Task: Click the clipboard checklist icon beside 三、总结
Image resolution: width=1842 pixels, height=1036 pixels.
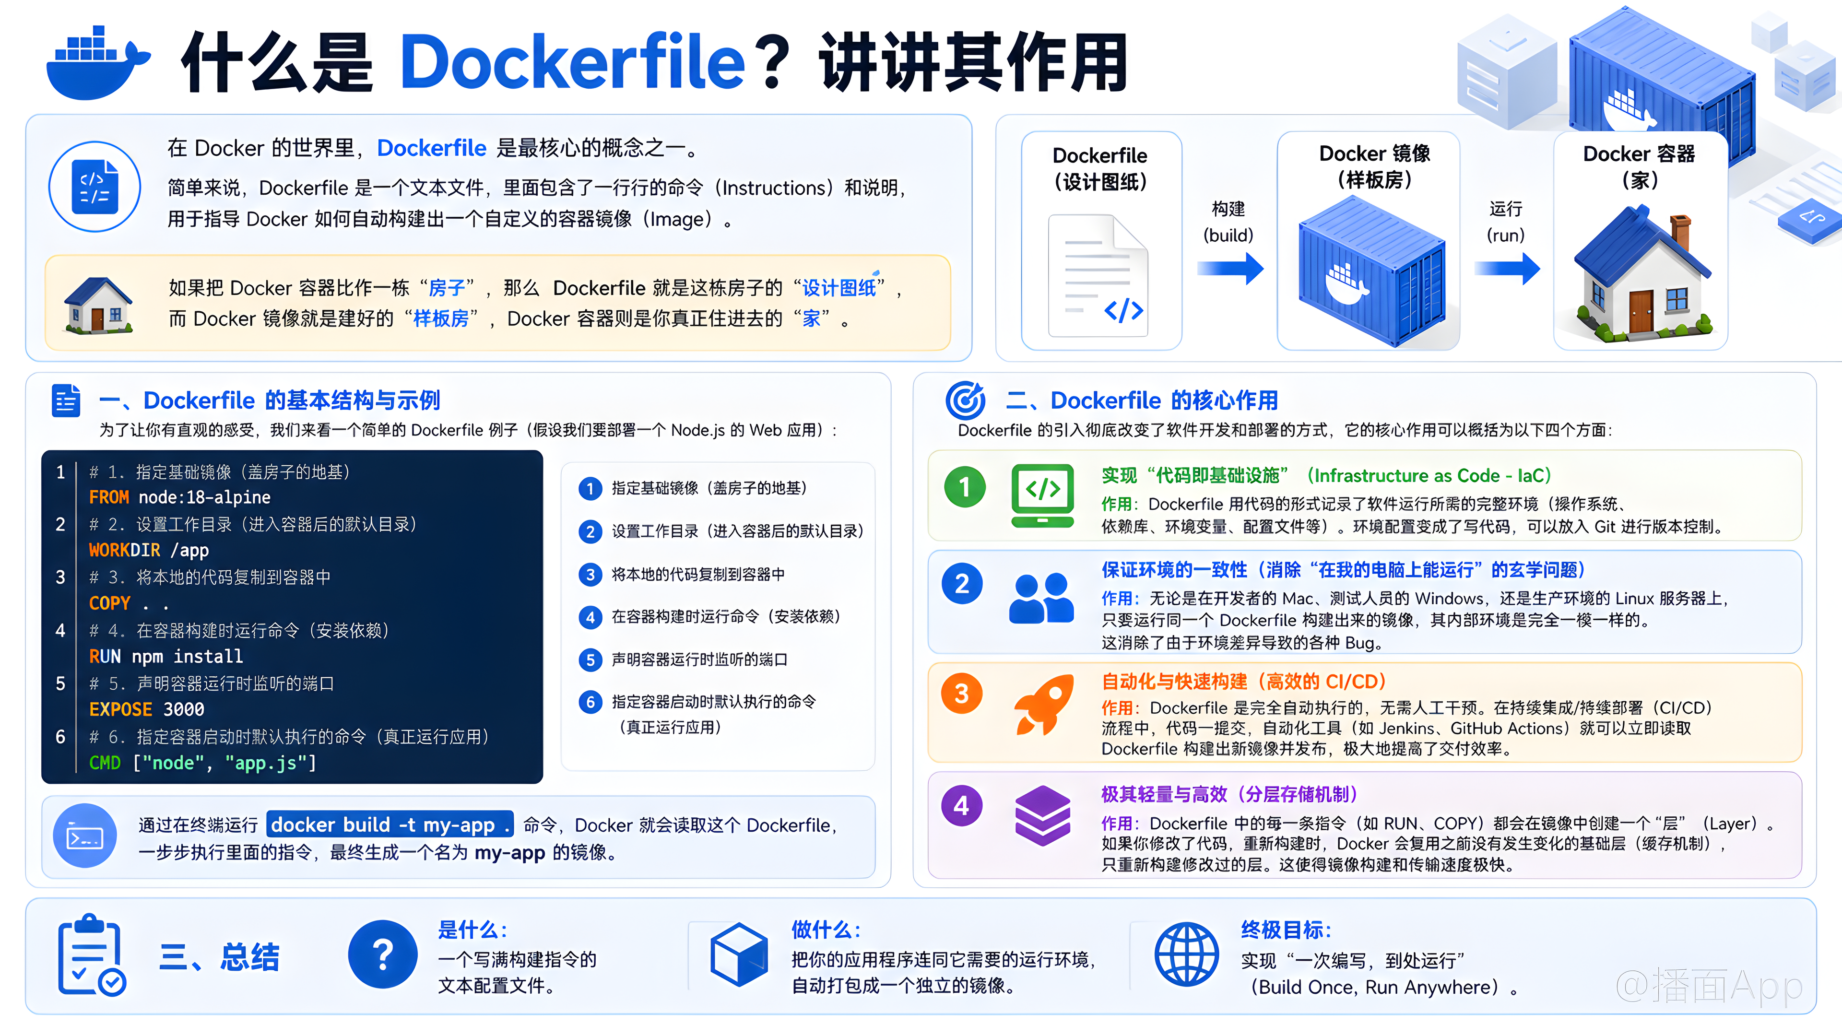Action: [x=92, y=954]
